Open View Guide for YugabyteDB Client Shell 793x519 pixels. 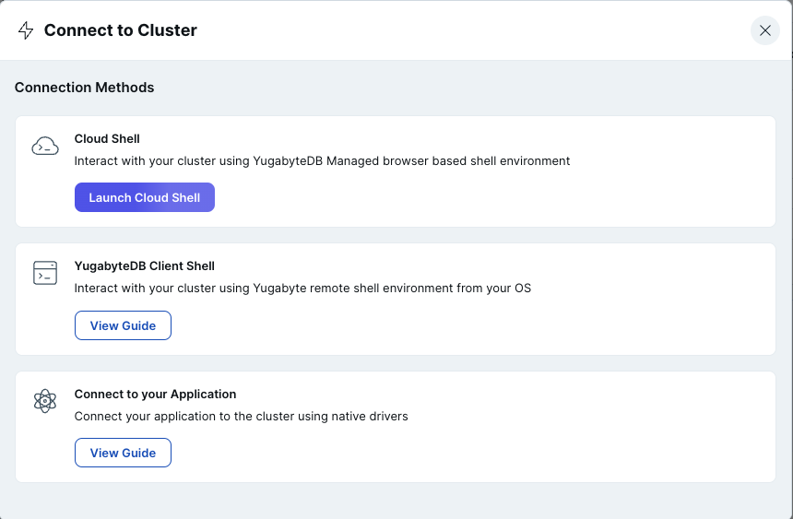[x=123, y=325]
